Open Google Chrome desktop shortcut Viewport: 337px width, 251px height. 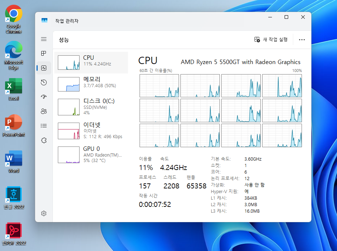point(13,19)
